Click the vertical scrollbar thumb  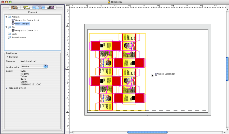227,69
